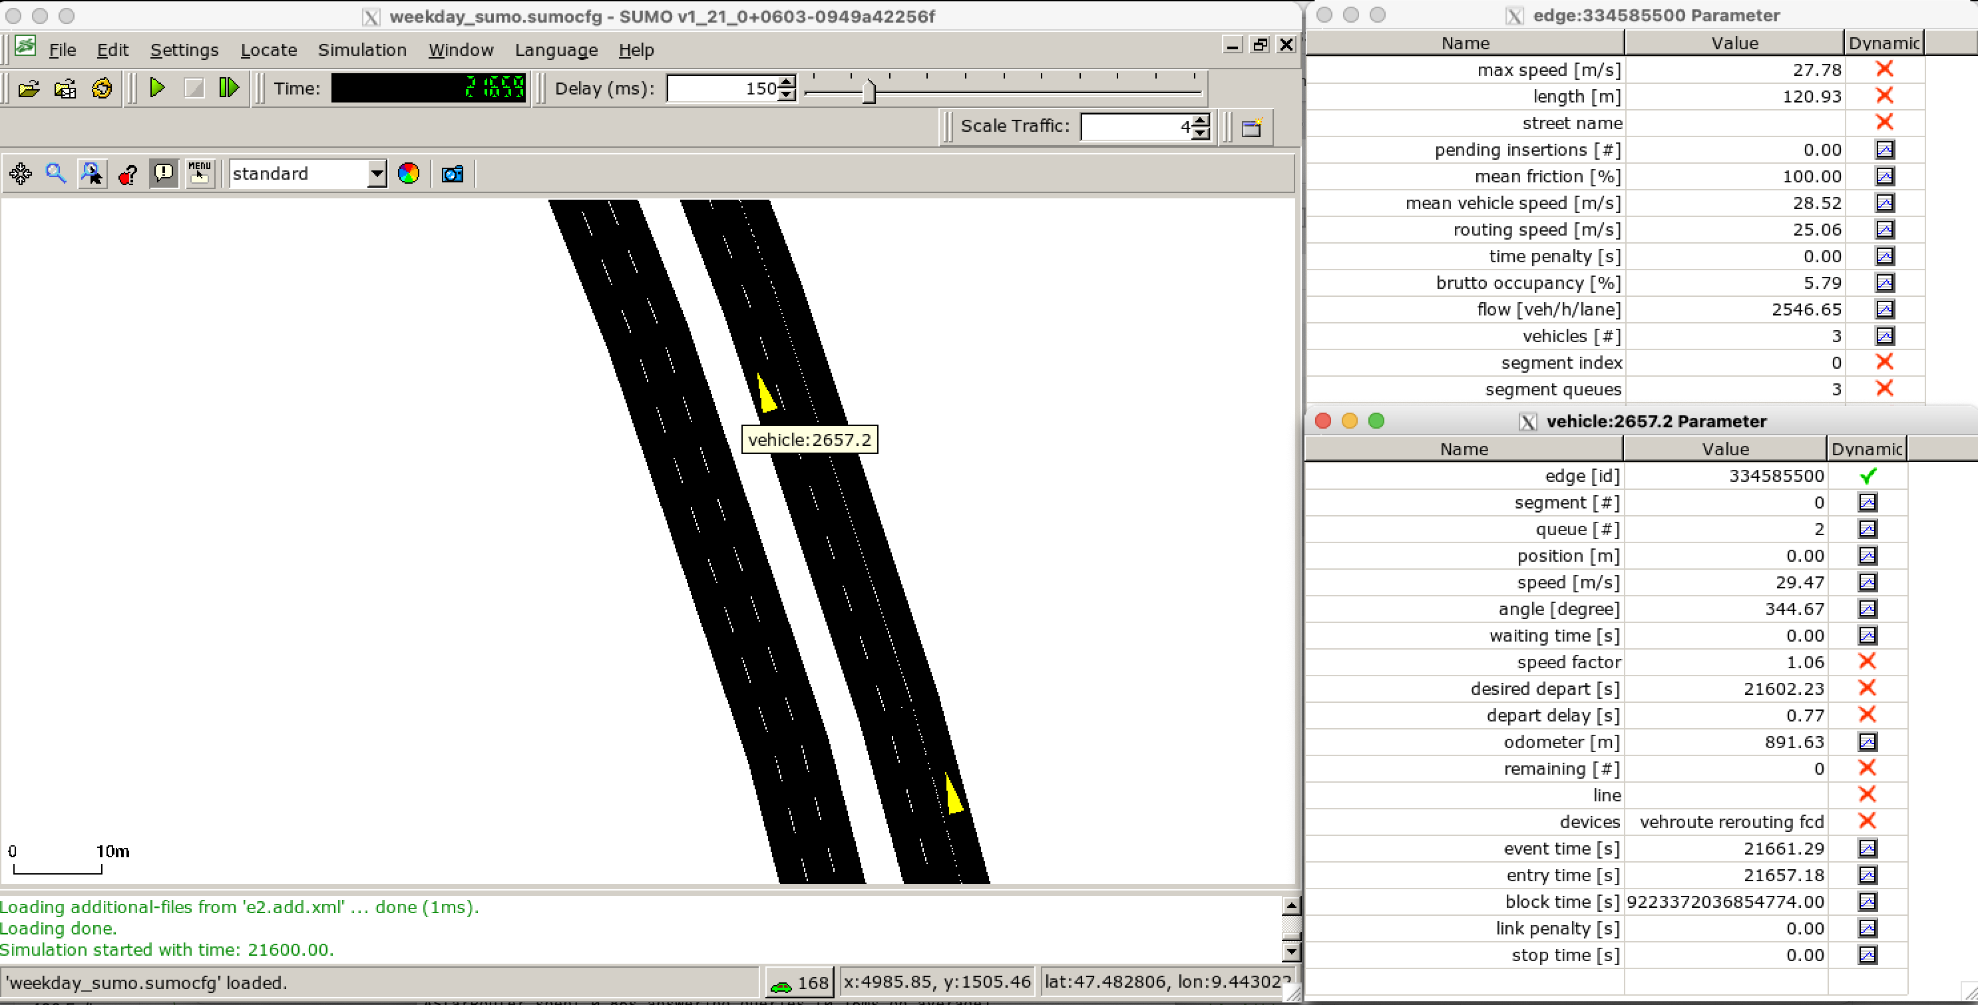Open routing speed tracker icon

[1884, 230]
